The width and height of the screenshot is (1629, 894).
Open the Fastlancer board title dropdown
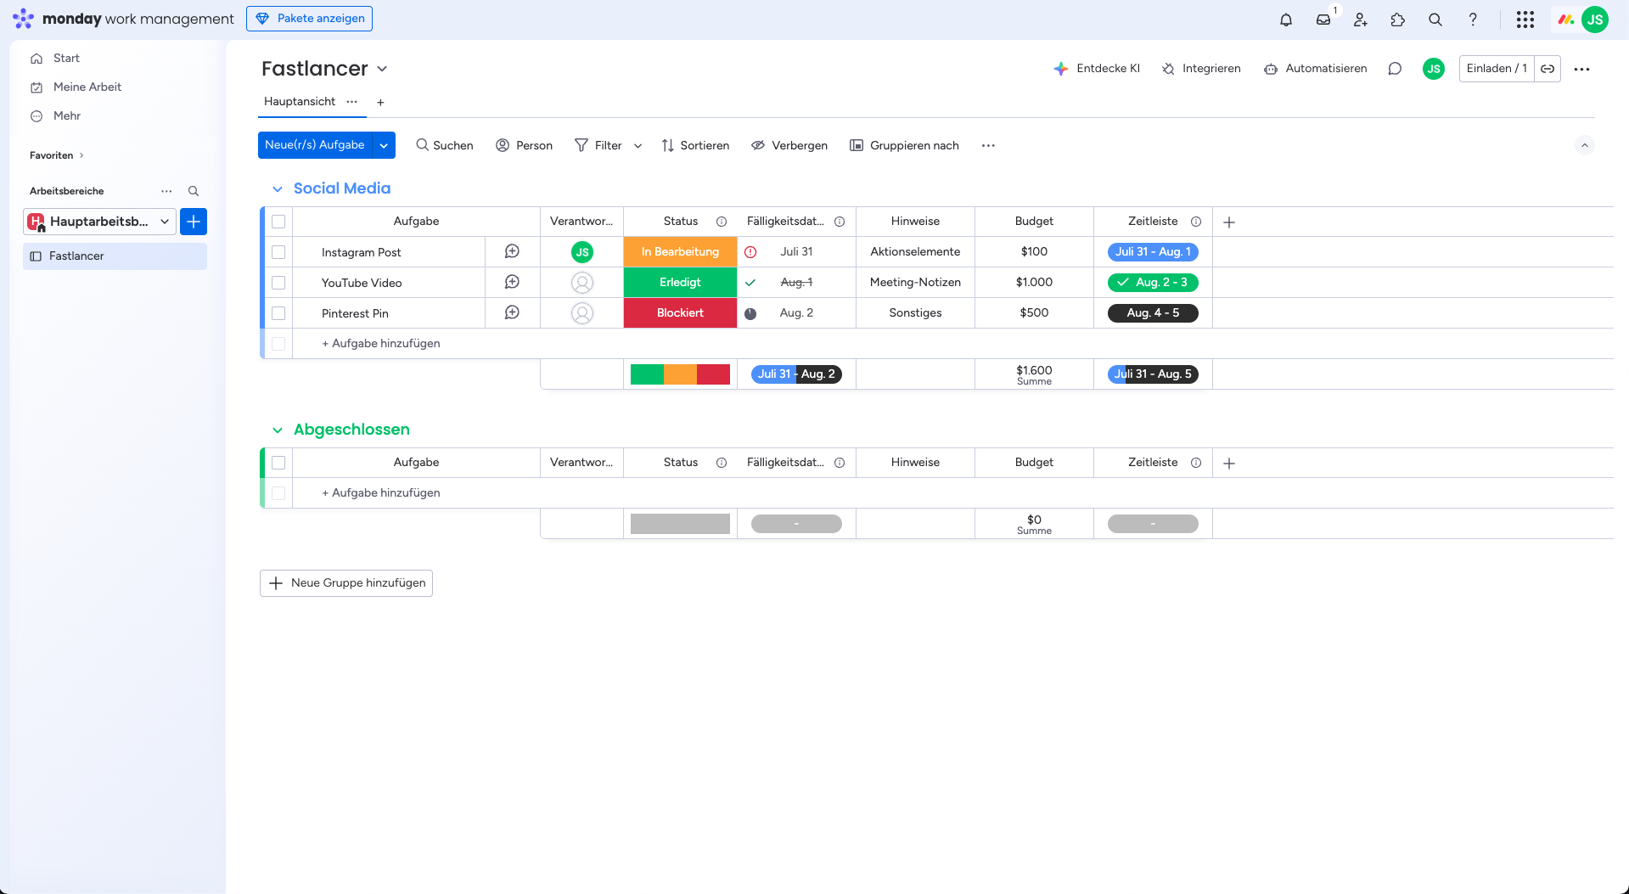click(x=382, y=69)
